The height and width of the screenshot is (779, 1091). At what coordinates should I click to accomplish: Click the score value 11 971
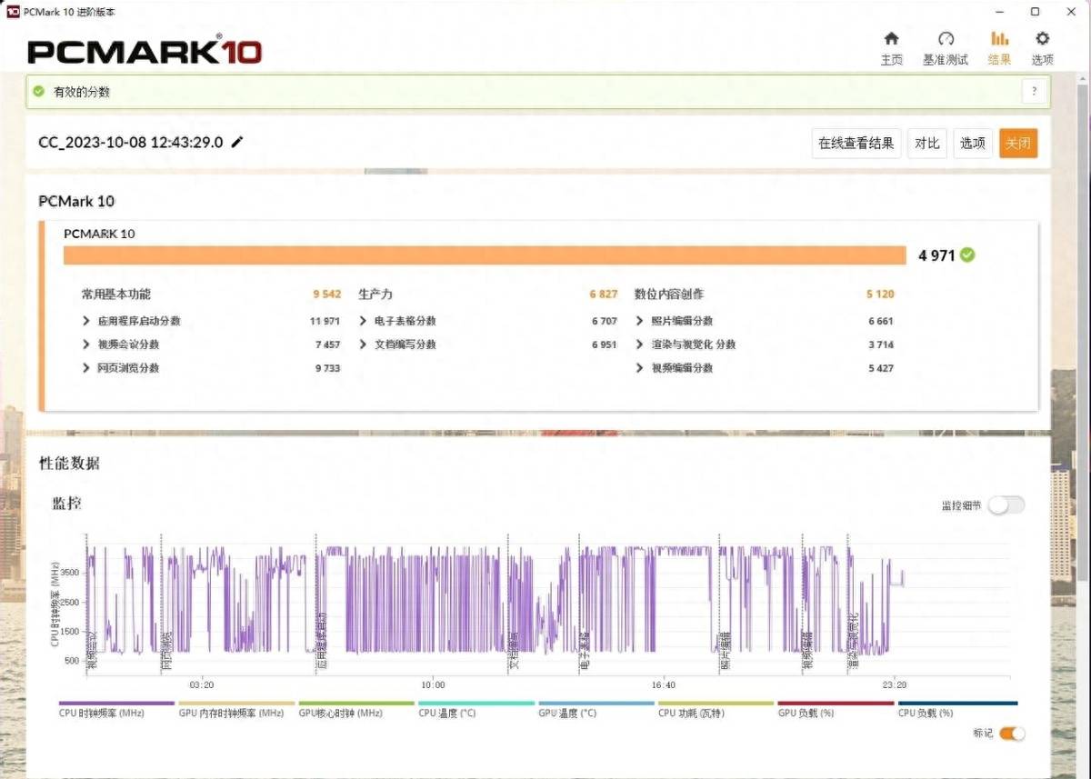click(x=325, y=321)
